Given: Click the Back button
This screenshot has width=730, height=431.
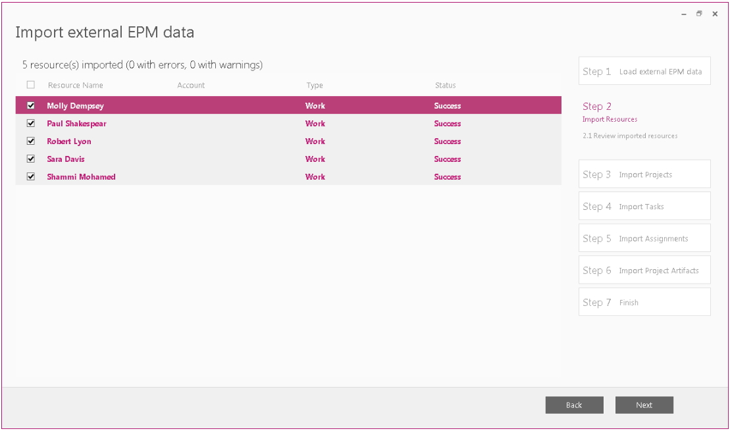Looking at the screenshot, I should pos(575,405).
